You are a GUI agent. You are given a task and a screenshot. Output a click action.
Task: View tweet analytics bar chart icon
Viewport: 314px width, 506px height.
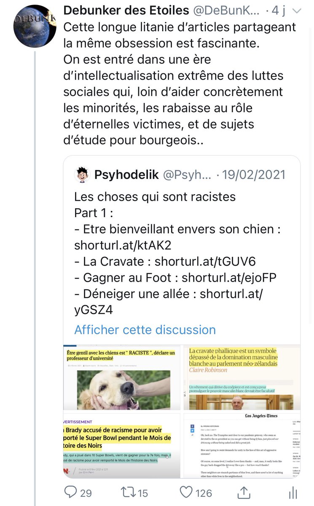[x=293, y=492]
